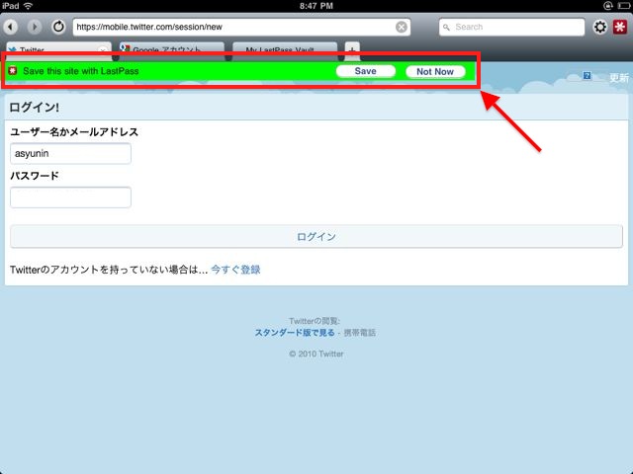633x474 pixels.
Task: Click the battery icon in the status bar
Action: point(624,6)
